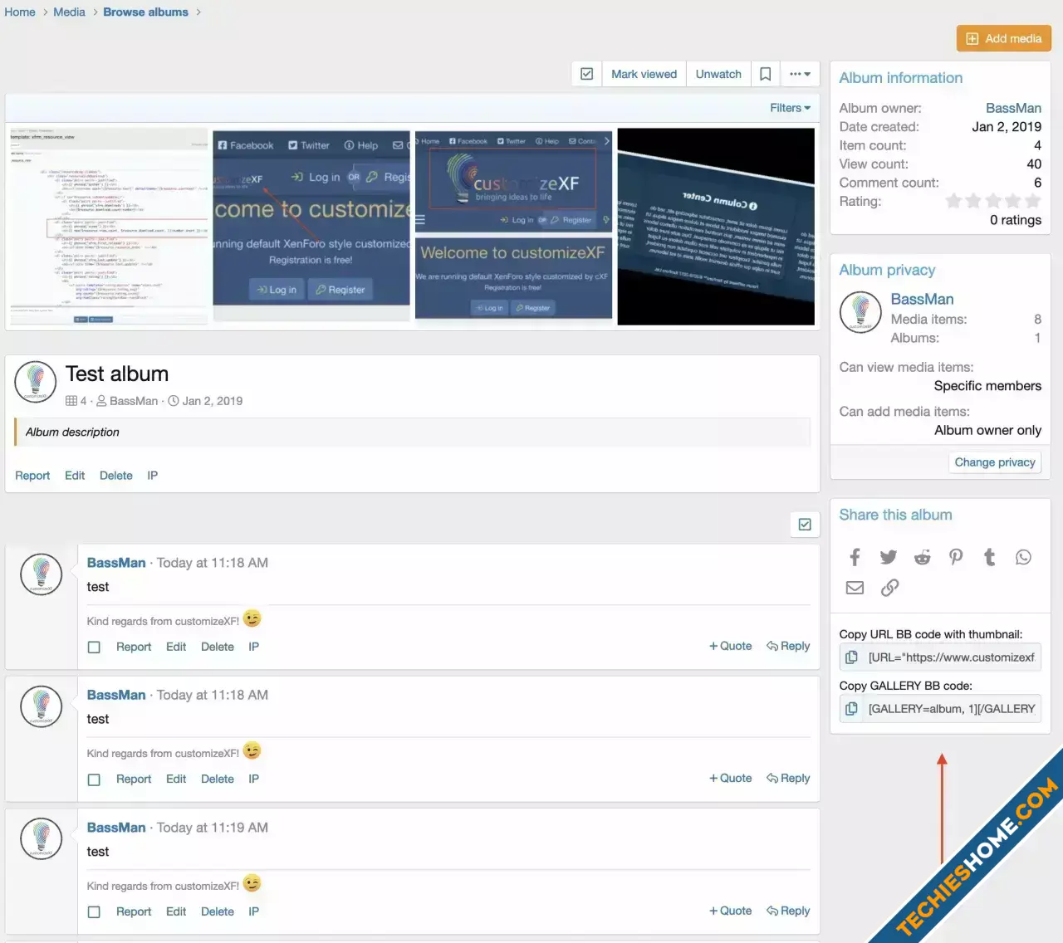Share the album on Tumblr

coord(990,557)
